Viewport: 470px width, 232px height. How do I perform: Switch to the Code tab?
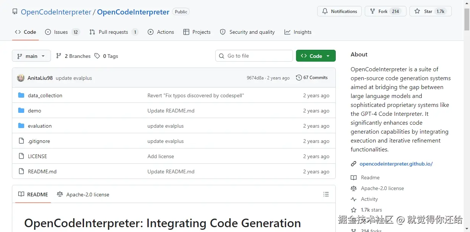point(25,32)
